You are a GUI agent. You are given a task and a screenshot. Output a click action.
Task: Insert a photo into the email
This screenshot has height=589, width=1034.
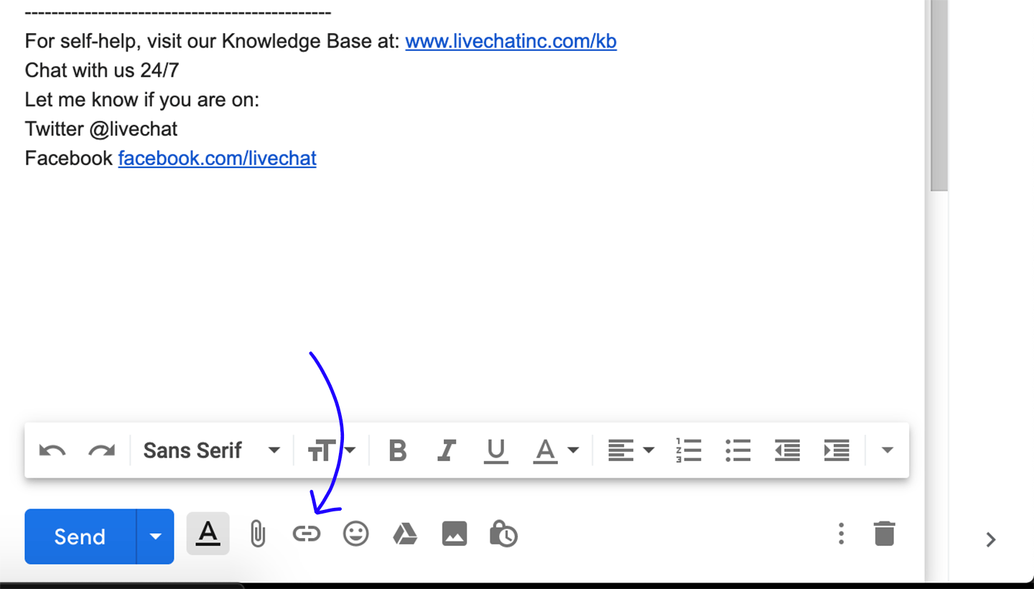coord(454,534)
